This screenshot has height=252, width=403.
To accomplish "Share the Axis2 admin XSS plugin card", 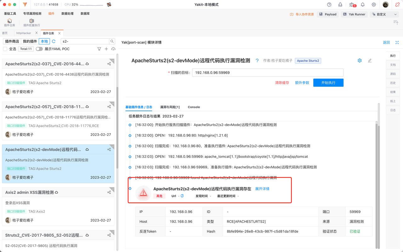I will point(109,192).
